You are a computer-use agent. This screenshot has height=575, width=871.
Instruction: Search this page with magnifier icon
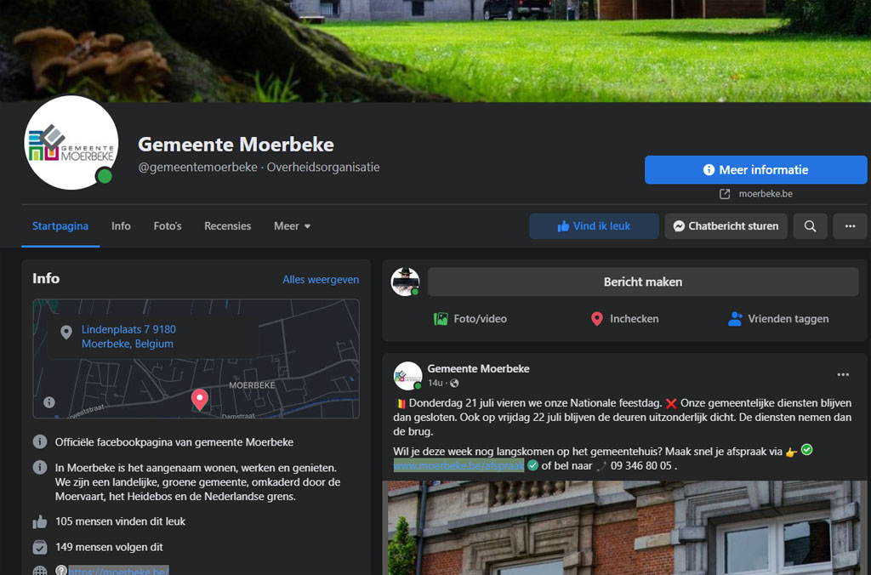point(810,226)
